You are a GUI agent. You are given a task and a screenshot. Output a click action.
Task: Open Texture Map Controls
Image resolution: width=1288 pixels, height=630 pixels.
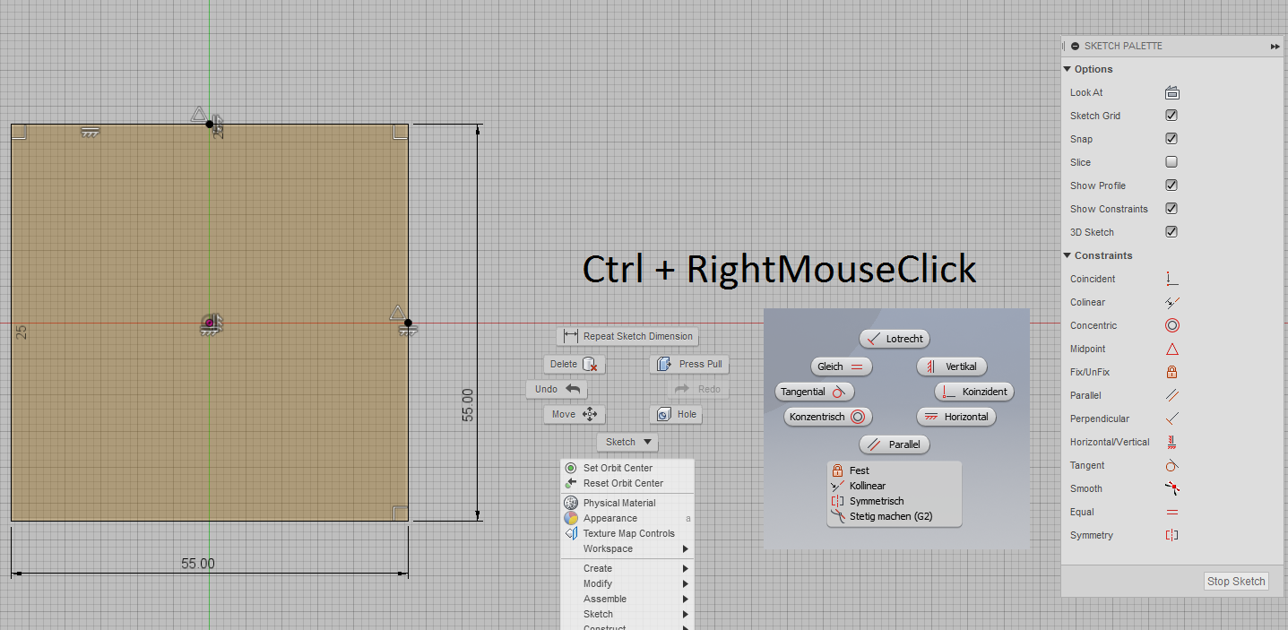click(627, 533)
